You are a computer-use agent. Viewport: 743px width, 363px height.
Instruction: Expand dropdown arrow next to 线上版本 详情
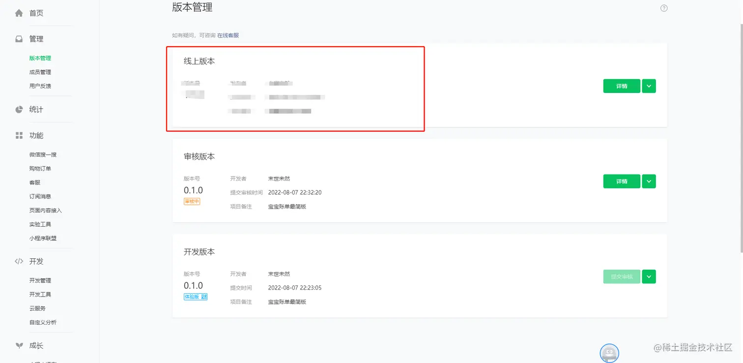click(x=649, y=86)
